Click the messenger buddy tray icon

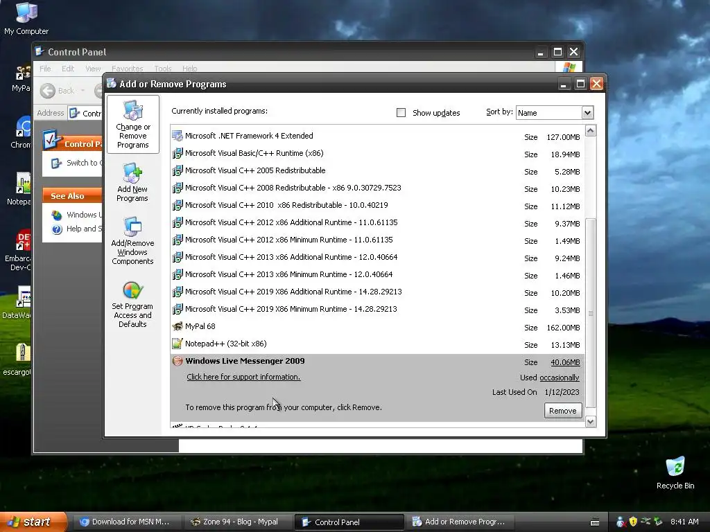[x=621, y=522]
